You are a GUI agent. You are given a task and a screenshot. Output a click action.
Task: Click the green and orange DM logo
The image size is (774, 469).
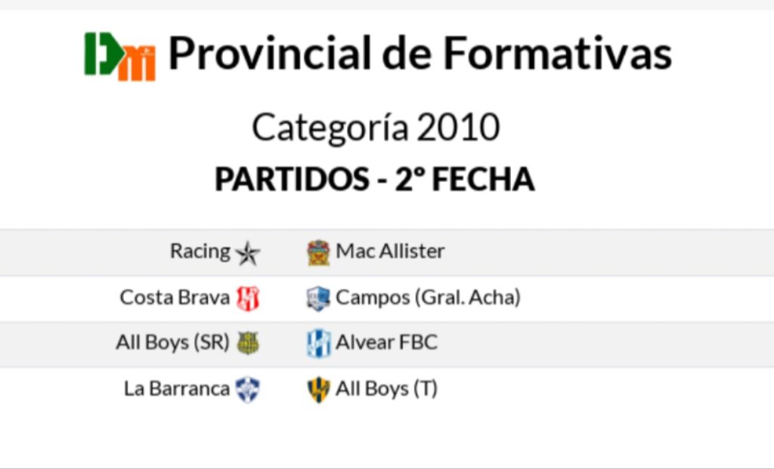pos(120,56)
